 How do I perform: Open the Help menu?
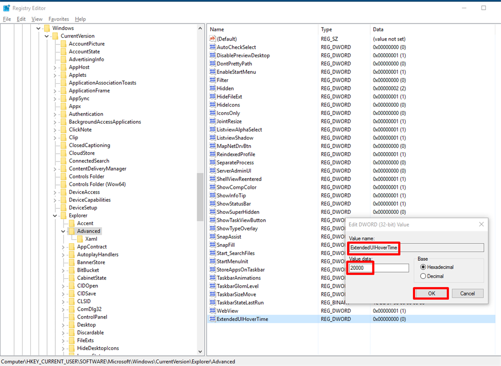coord(80,19)
